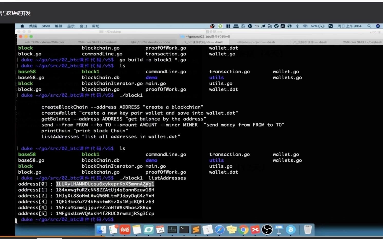Launch the Youdao dictionary Dock icon
Screen dimensions: 383x239
[x=125, y=230]
